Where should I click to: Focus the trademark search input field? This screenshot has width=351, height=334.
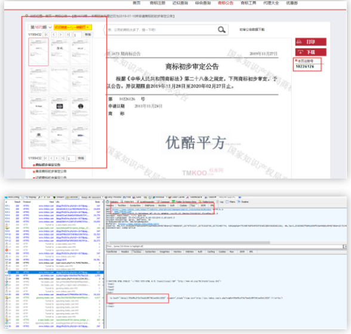161,30
